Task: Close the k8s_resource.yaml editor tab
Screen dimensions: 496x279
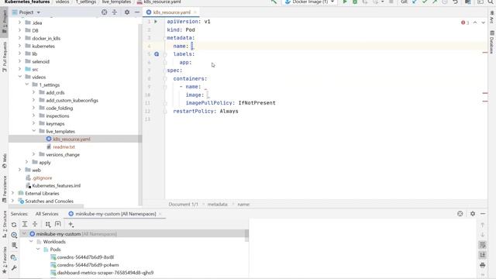Action: point(195,12)
